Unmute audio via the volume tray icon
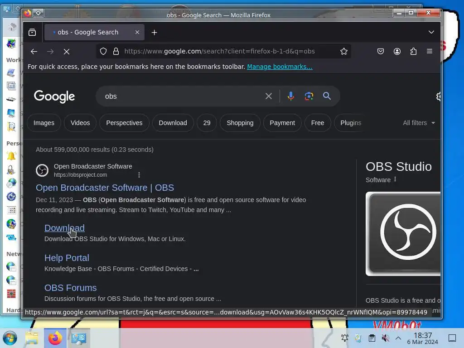This screenshot has height=348, width=464. pyautogui.click(x=385, y=338)
